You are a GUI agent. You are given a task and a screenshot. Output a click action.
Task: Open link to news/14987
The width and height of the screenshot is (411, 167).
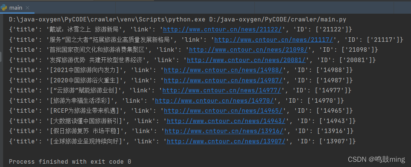coord(223,81)
